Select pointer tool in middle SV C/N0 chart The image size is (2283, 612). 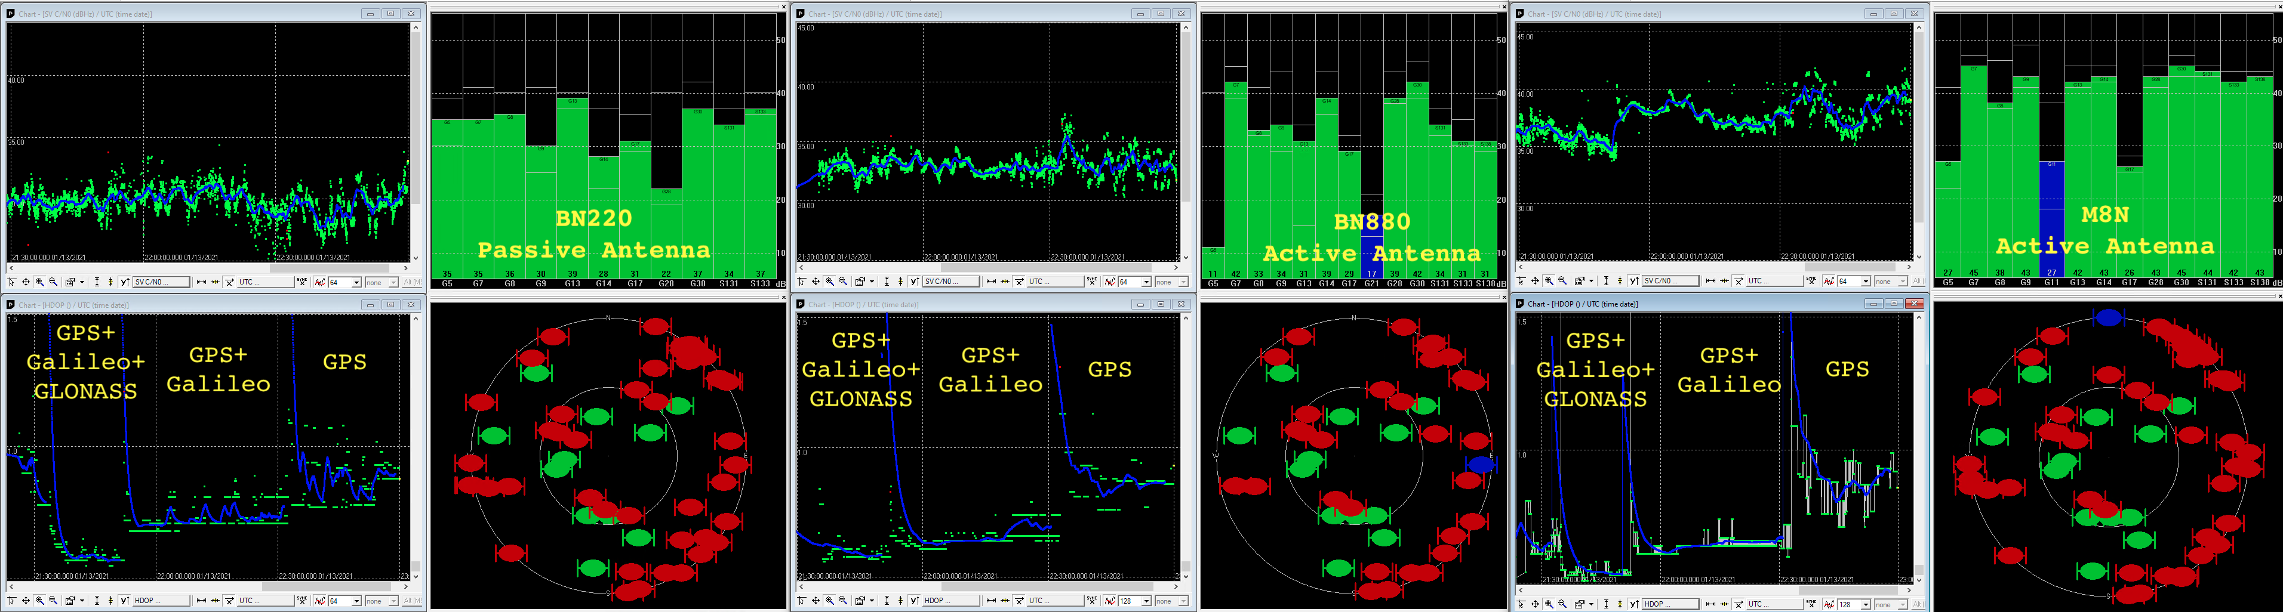[x=802, y=282]
